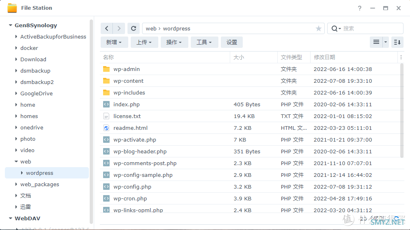
Task: Expand the wordpress subfolder arrow
Action: (x=22, y=173)
